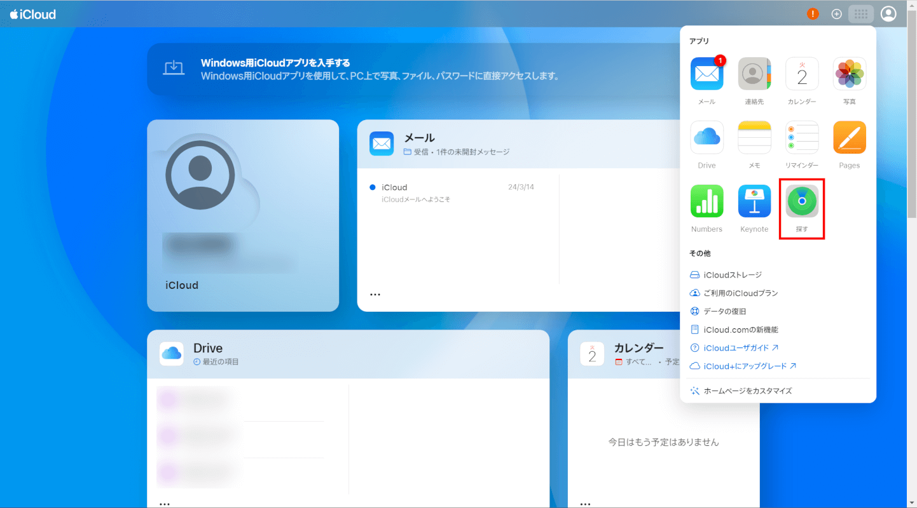
Task: Open the メール tile heading
Action: pyautogui.click(x=420, y=138)
